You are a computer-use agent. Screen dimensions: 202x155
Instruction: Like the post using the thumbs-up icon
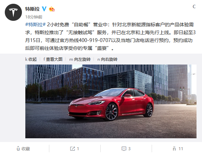coord(174,149)
